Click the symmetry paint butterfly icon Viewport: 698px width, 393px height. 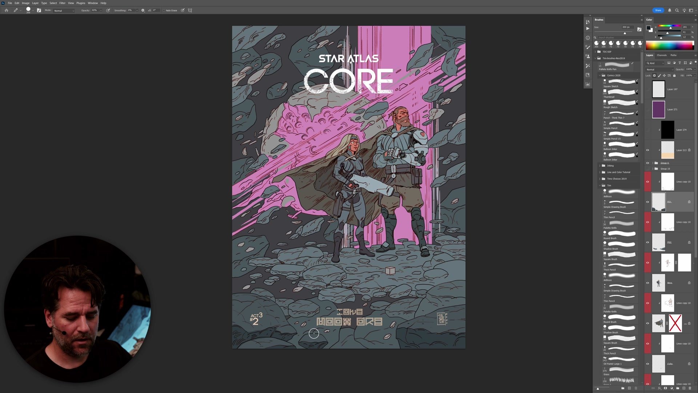[190, 10]
